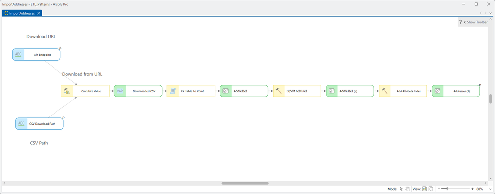Click the horizontal scrollbar left arrow
The image size is (495, 194).
tap(4, 183)
